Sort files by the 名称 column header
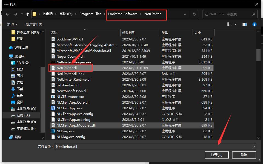Image resolution: width=263 pixels, height=164 pixels. [54, 33]
